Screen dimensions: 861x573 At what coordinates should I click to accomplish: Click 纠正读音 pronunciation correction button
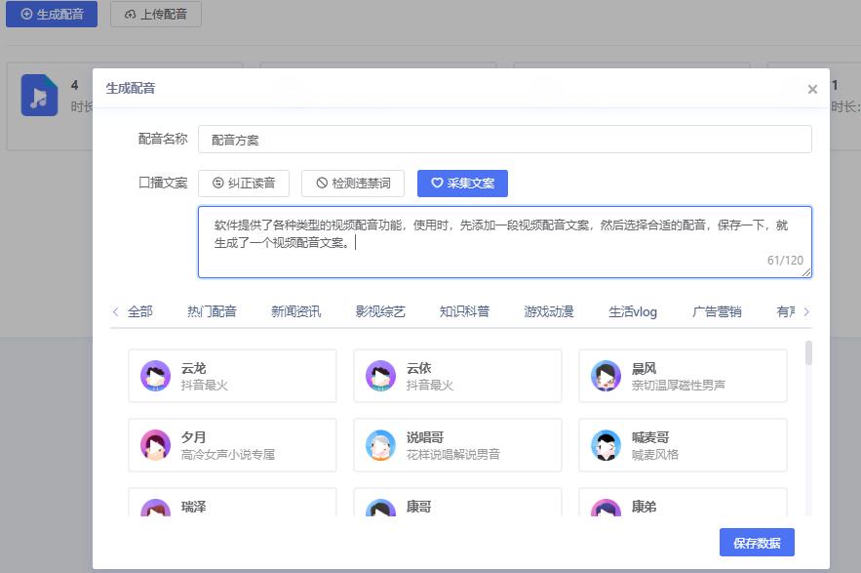244,183
